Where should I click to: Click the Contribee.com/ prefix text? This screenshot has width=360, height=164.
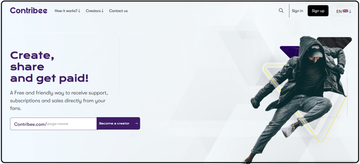click(30, 124)
